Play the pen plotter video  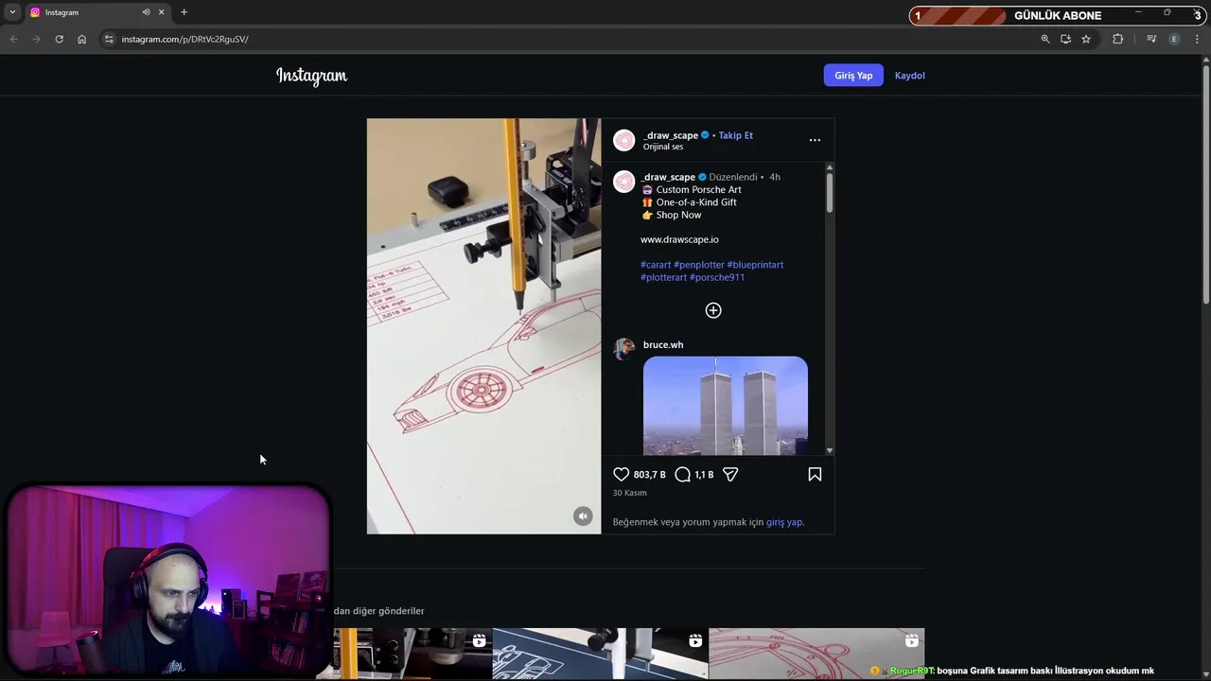[483, 326]
